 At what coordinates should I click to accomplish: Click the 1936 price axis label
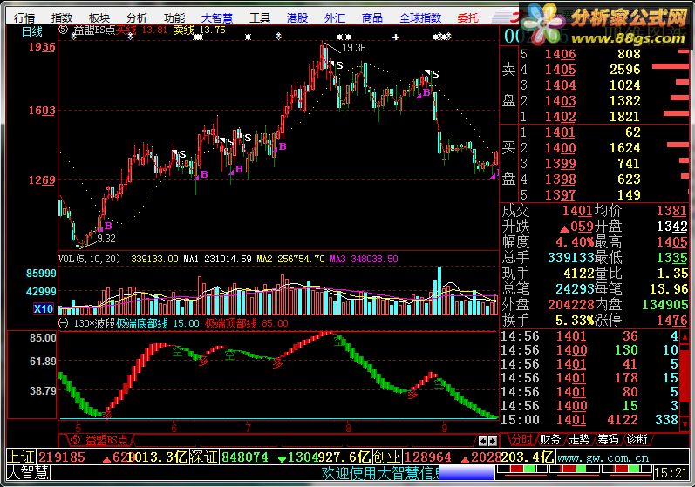point(42,47)
